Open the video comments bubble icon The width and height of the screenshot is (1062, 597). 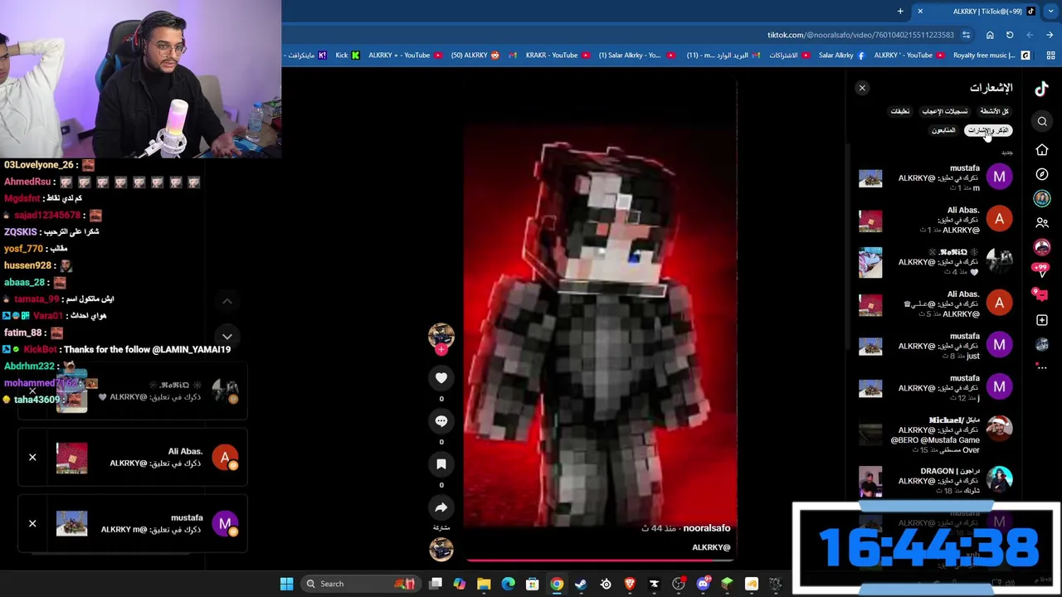[x=441, y=421]
